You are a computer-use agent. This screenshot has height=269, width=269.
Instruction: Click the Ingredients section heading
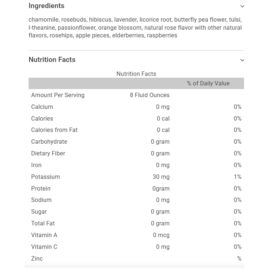tap(47, 6)
